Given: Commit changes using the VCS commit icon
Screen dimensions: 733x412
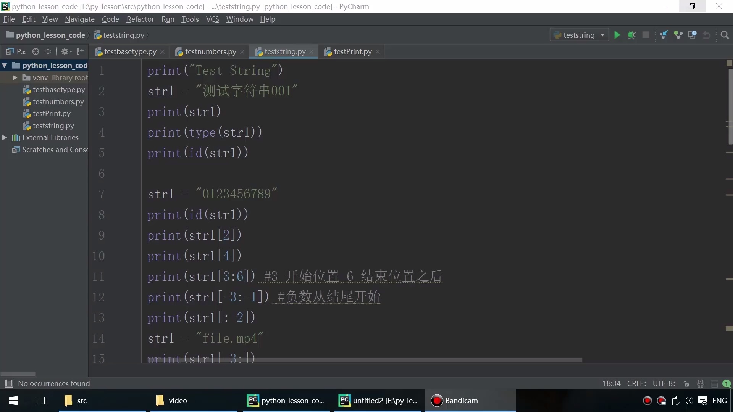Looking at the screenshot, I should coord(678,35).
